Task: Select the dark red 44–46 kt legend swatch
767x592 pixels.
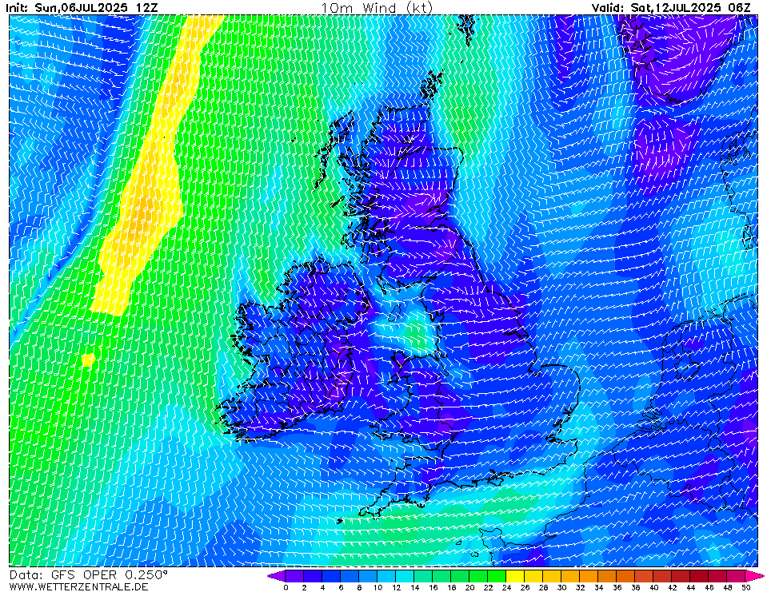Action: click(x=700, y=575)
